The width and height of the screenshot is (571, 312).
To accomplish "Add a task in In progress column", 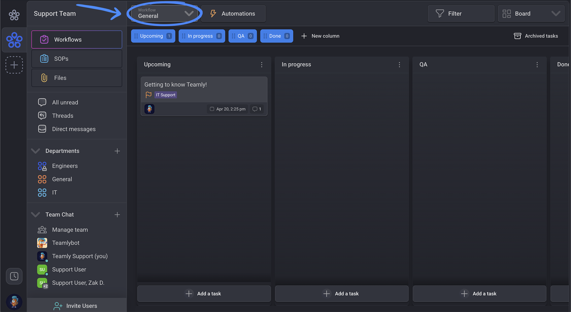I will tap(342, 293).
